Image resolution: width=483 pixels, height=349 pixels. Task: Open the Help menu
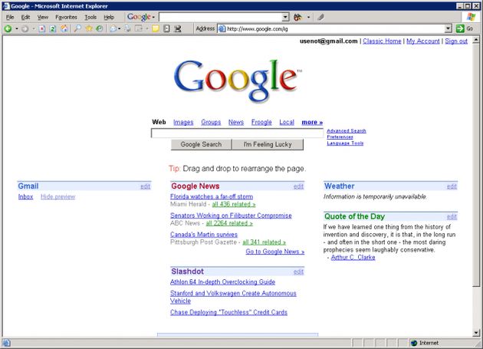(109, 18)
